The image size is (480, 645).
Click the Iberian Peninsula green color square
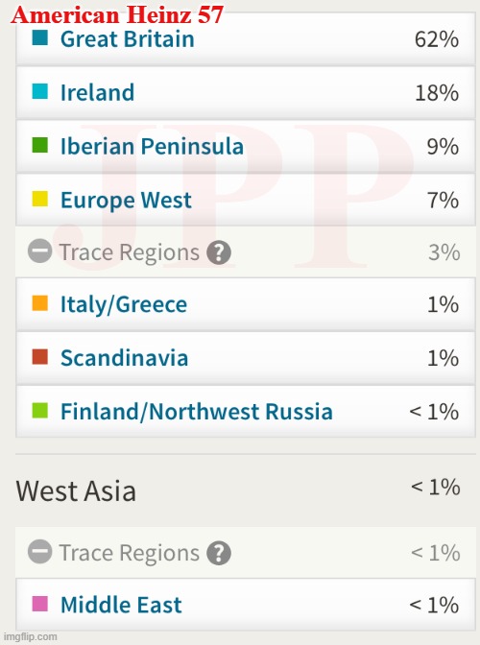point(40,145)
